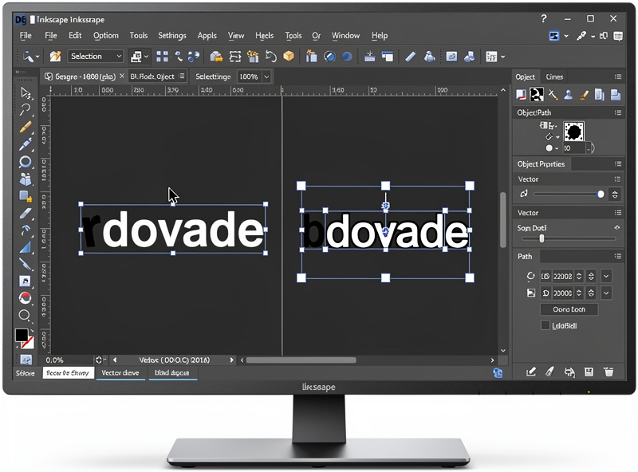Click the white rdovade text object on canvas
This screenshot has width=638, height=472.
pos(183,230)
